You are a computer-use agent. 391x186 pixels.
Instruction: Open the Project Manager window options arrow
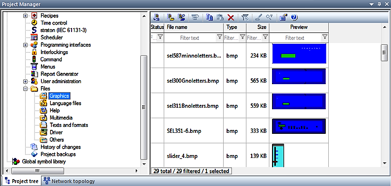click(x=372, y=4)
